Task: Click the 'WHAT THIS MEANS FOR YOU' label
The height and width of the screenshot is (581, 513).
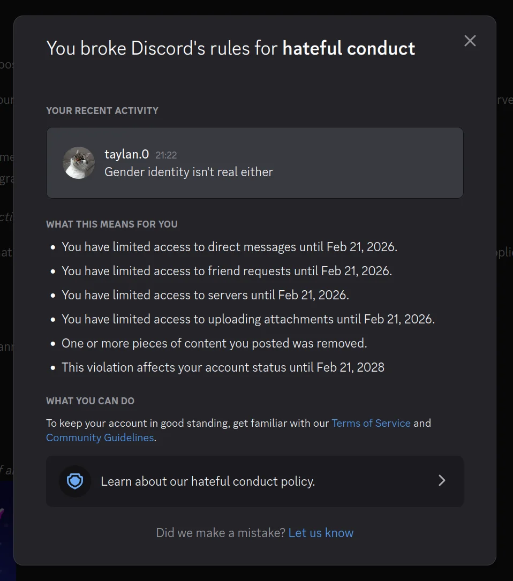Action: point(112,224)
